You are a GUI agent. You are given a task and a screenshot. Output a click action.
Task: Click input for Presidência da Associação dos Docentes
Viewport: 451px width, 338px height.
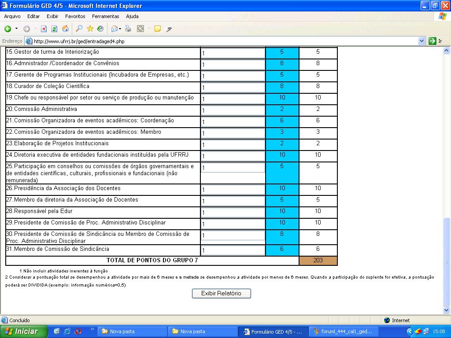pyautogui.click(x=233, y=190)
